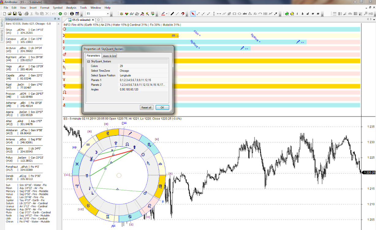Select the Parameters tab
This screenshot has height=230, width=376.
[93, 56]
